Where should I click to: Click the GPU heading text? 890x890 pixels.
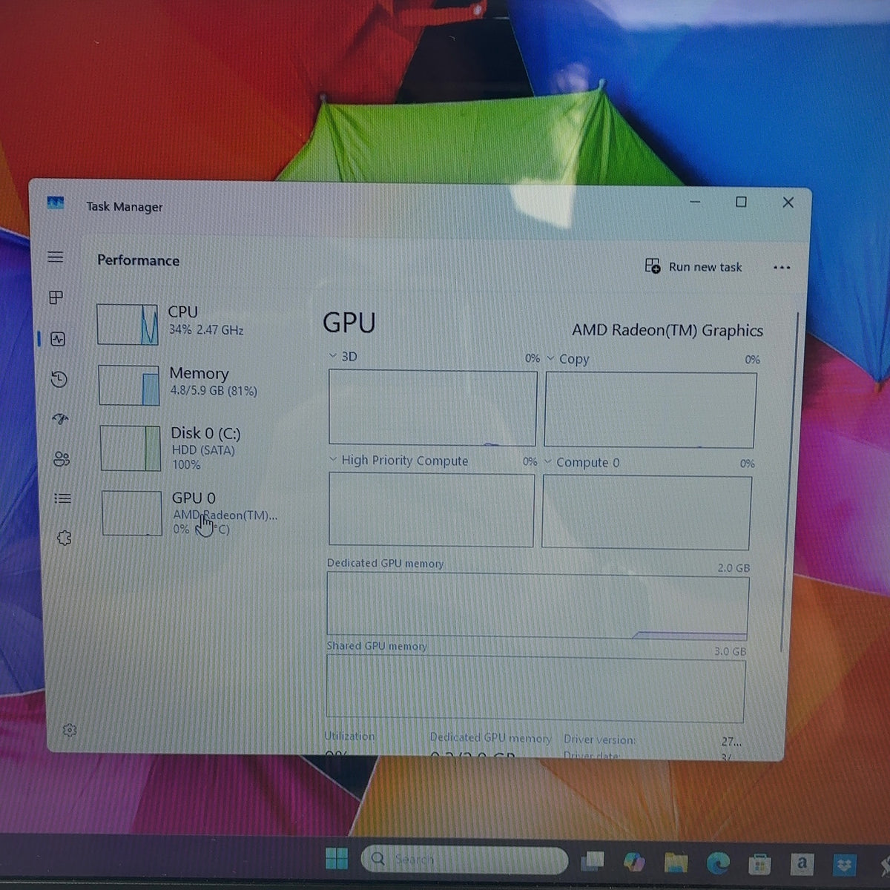(349, 323)
